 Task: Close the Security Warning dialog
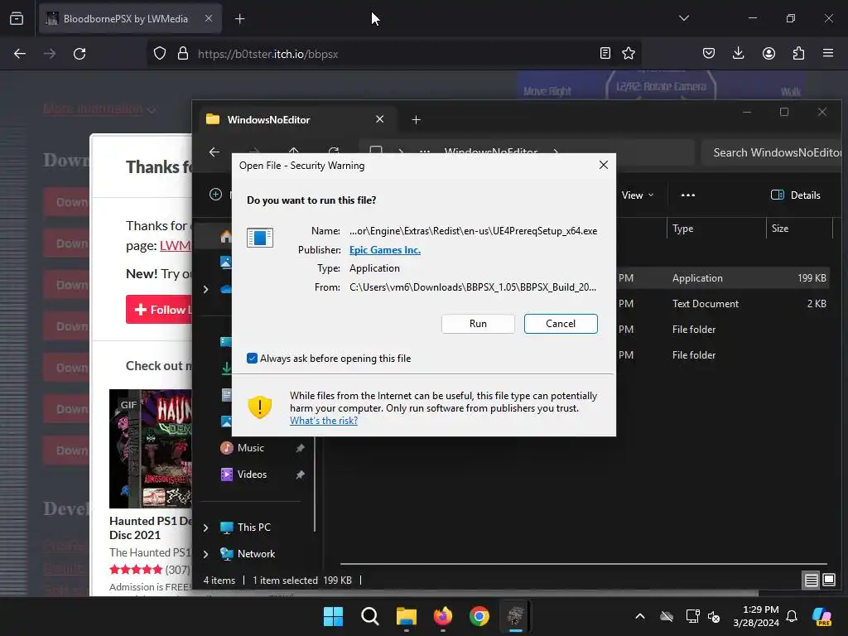point(604,165)
